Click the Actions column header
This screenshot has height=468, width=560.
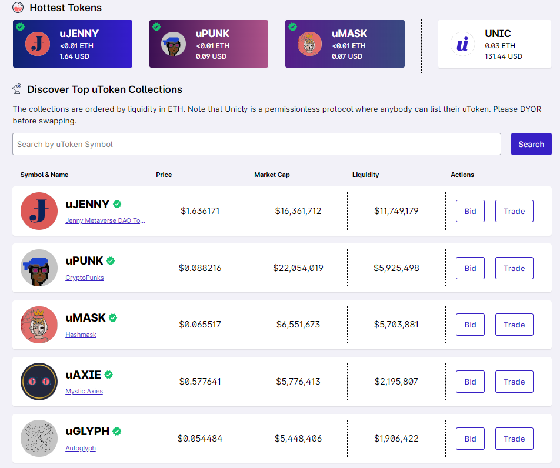point(462,175)
